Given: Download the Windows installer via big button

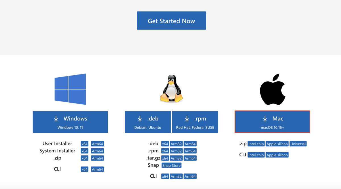Looking at the screenshot, I should tap(70, 122).
